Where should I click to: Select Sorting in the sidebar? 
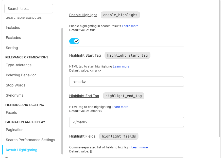click(12, 48)
